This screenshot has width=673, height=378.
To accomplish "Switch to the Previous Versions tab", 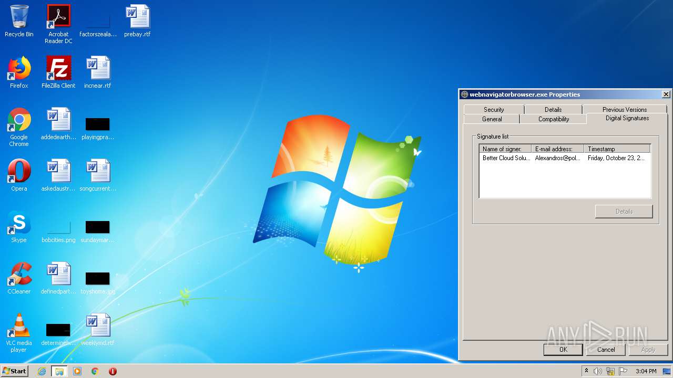I will (625, 109).
